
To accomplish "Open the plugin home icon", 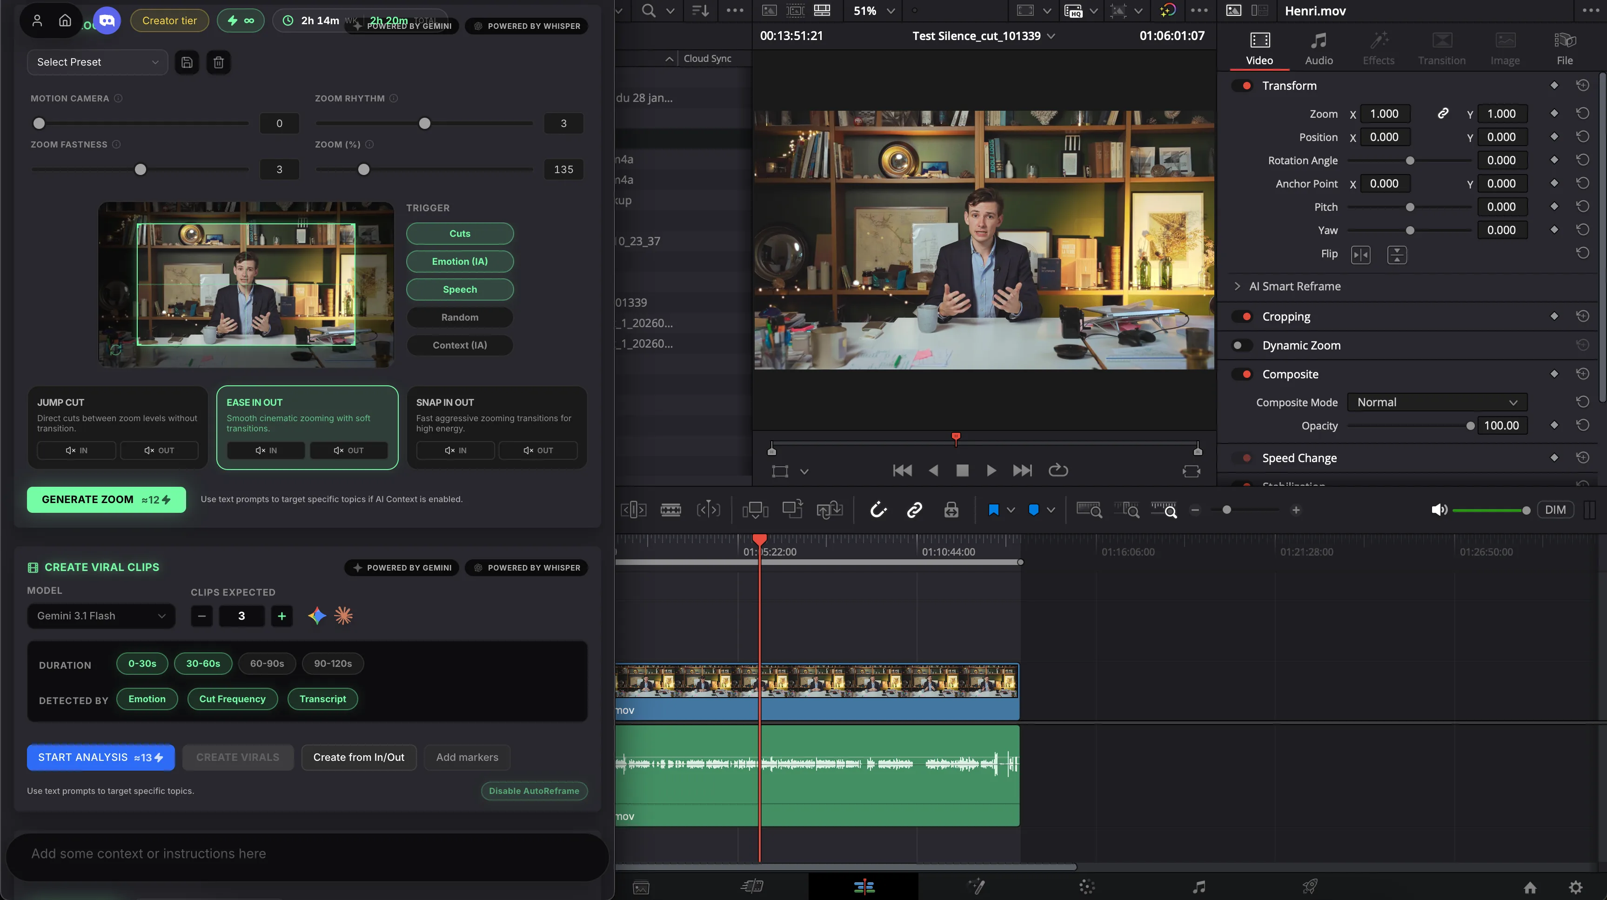I will pos(65,20).
